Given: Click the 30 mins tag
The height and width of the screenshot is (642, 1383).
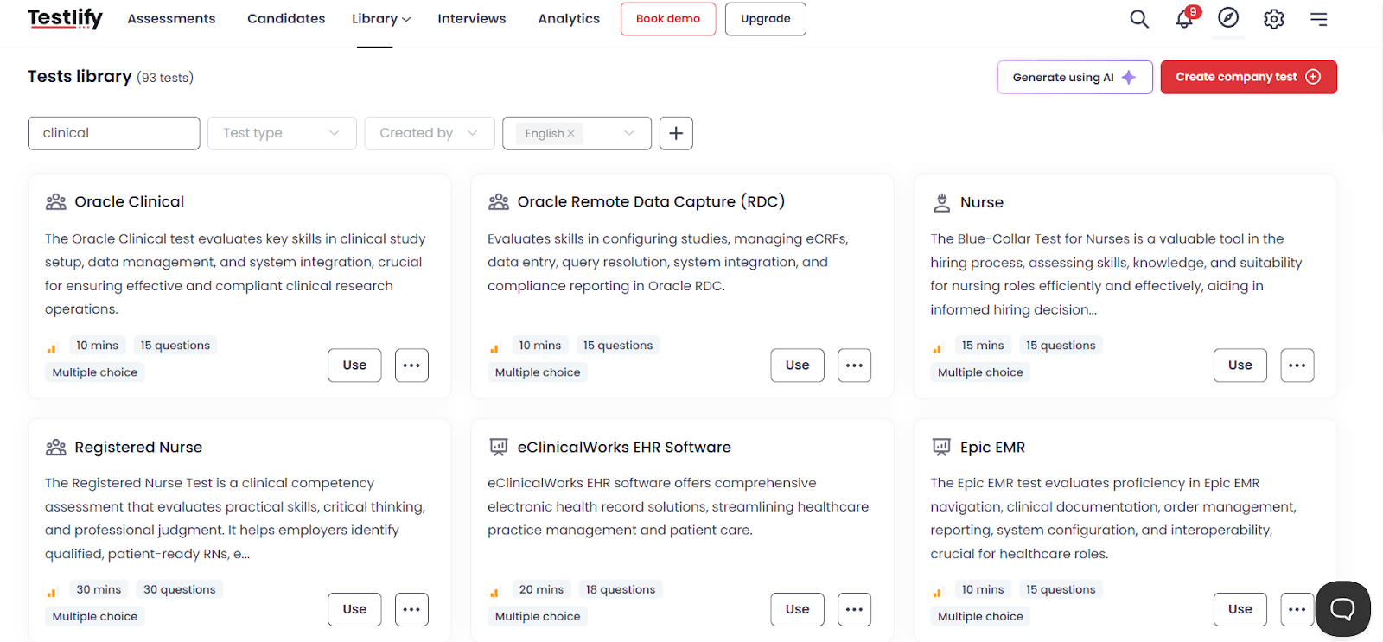Looking at the screenshot, I should pyautogui.click(x=99, y=589).
